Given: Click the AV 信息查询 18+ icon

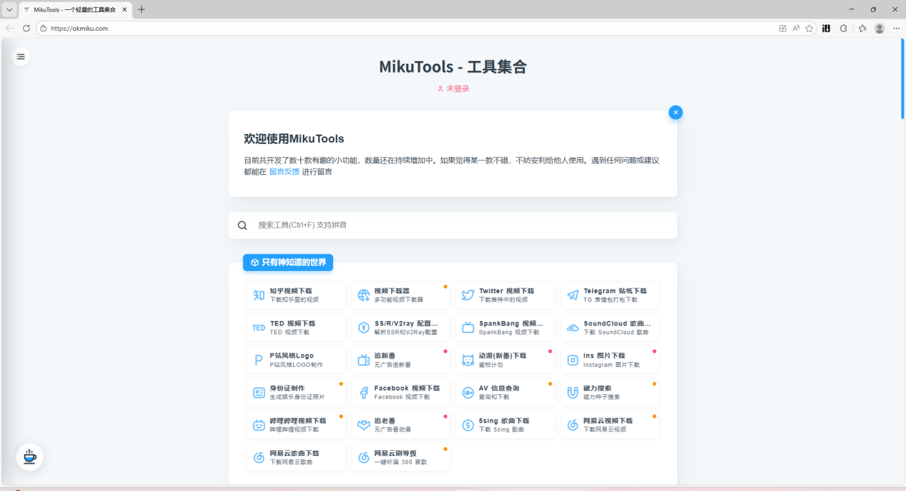Looking at the screenshot, I should (468, 393).
